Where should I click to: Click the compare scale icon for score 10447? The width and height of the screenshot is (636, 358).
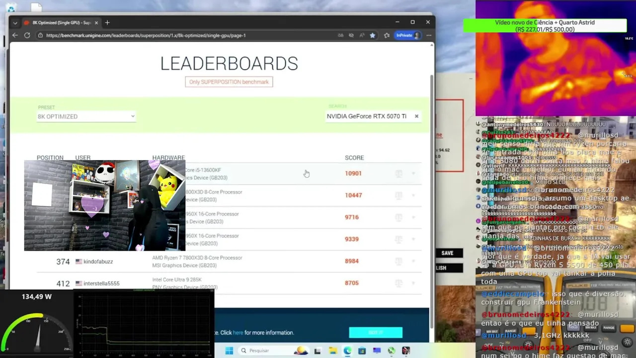click(398, 195)
